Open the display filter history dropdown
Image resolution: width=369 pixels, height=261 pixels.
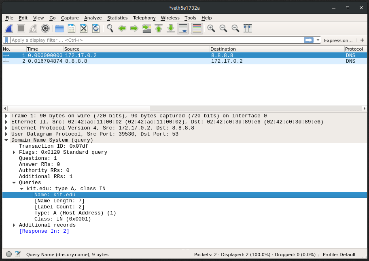coord(318,40)
